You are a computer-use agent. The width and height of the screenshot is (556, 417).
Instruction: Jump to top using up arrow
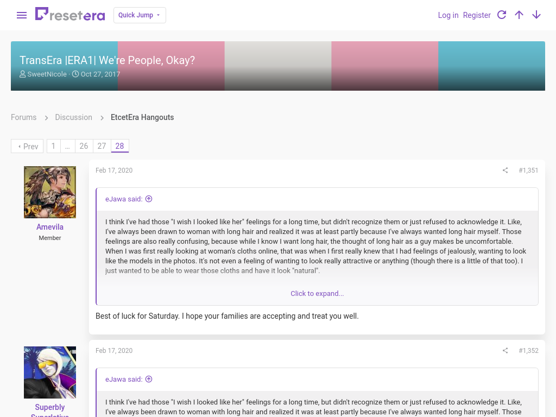519,15
